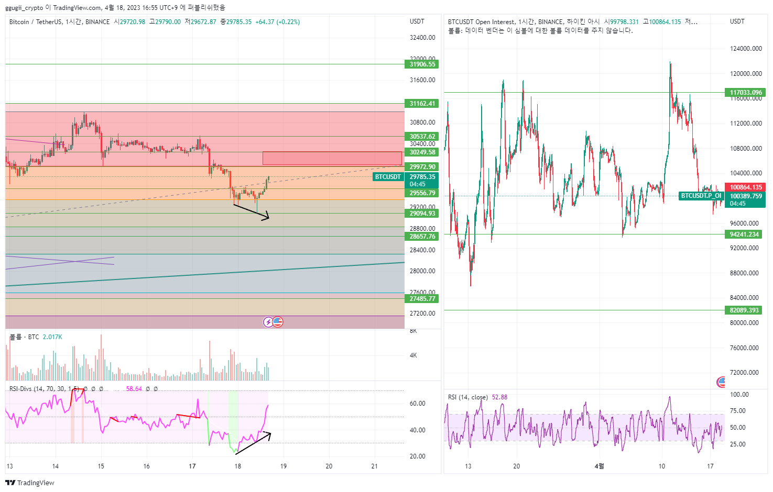
Task: Click the 58.64 RSI value
Action: (x=134, y=389)
